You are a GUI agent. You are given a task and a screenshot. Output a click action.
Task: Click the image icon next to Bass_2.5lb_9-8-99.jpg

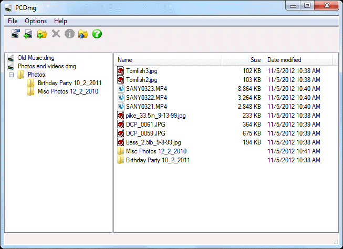click(121, 142)
